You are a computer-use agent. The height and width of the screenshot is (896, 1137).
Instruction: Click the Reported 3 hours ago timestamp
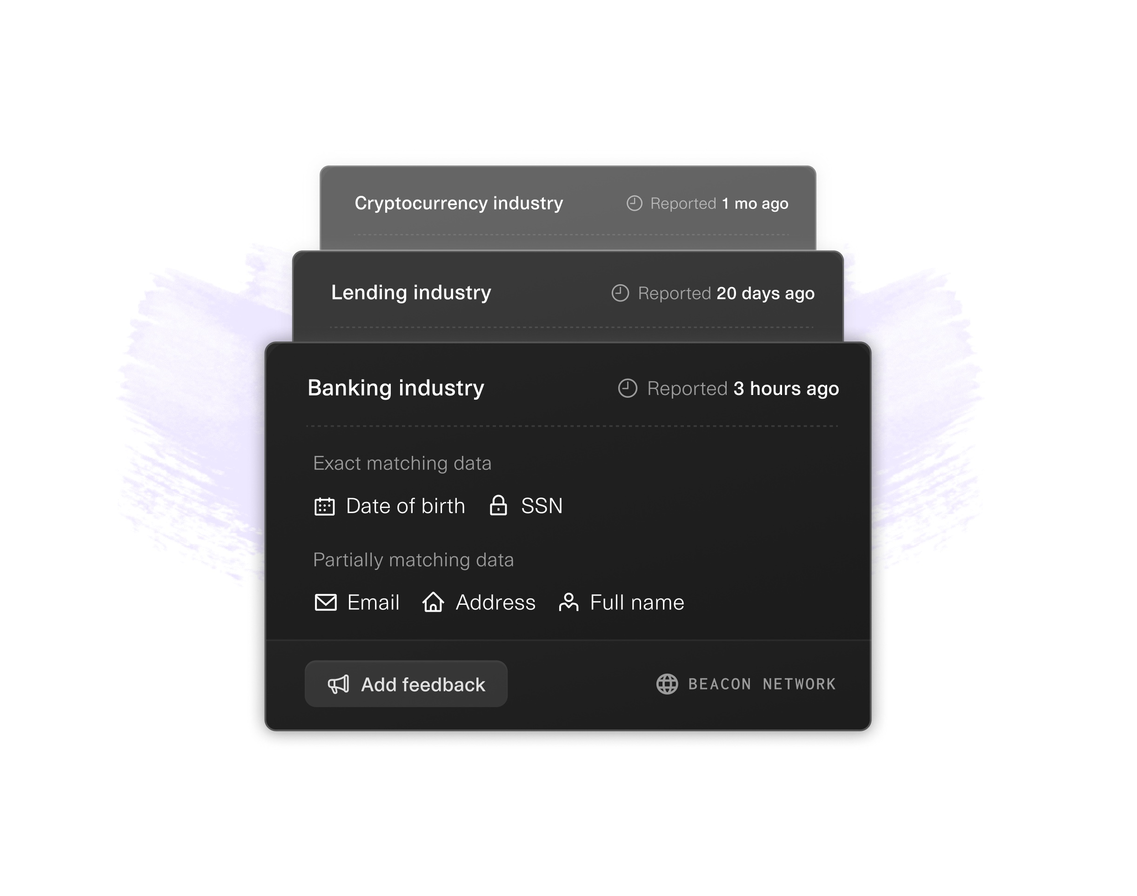[742, 389]
